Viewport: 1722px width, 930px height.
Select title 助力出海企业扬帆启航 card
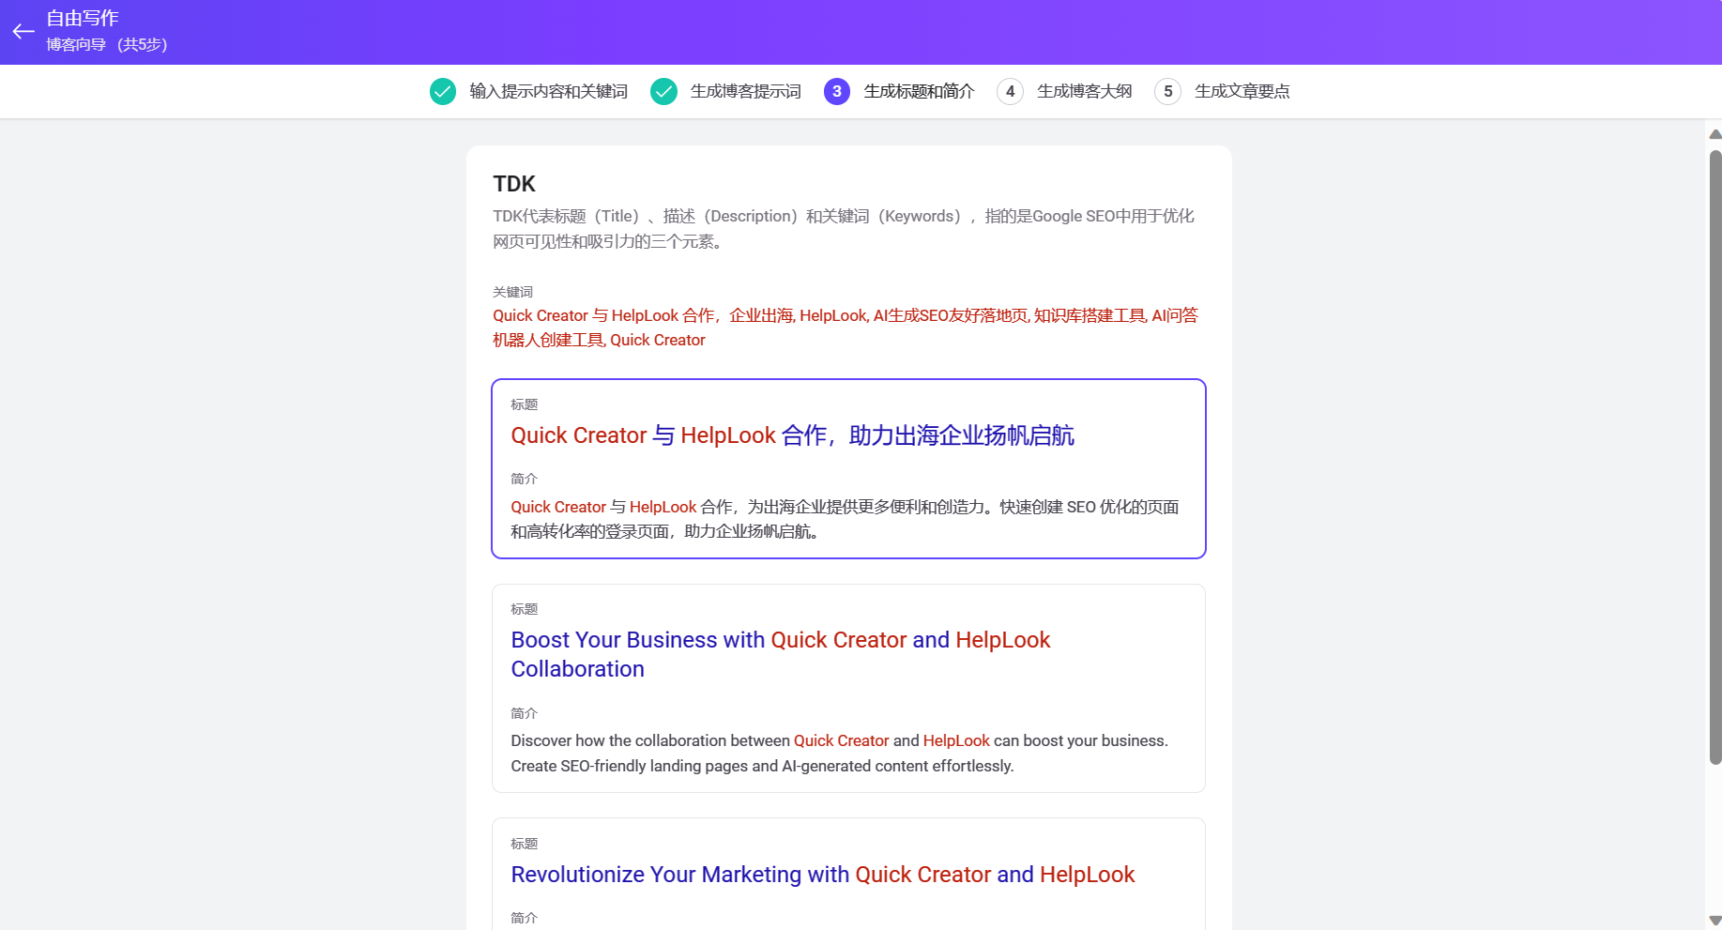(x=848, y=468)
